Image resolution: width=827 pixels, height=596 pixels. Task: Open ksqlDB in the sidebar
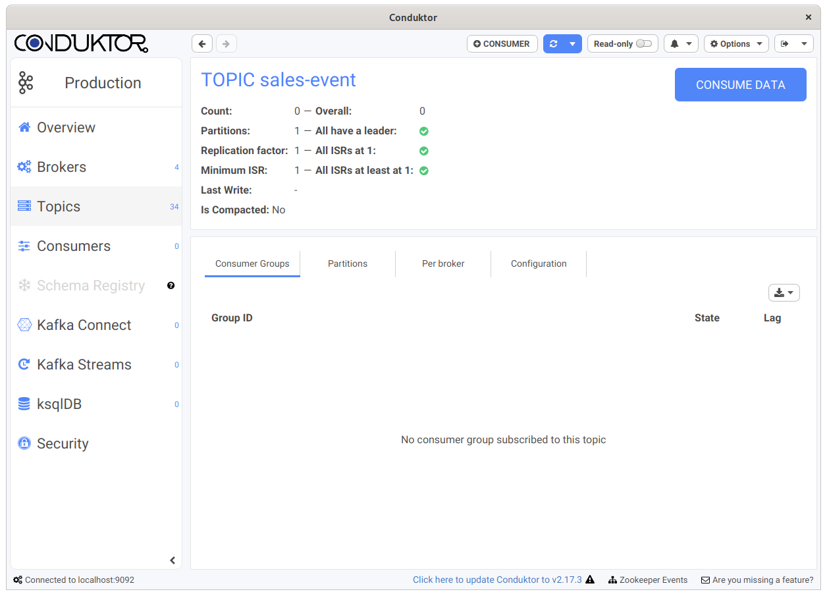click(x=96, y=404)
